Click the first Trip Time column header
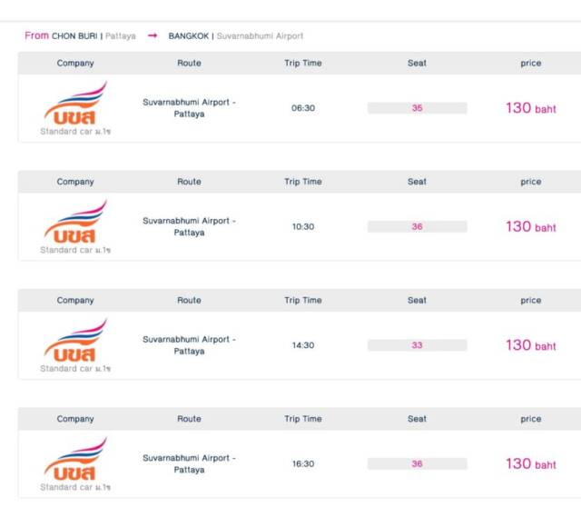The width and height of the screenshot is (581, 507). pos(303,63)
